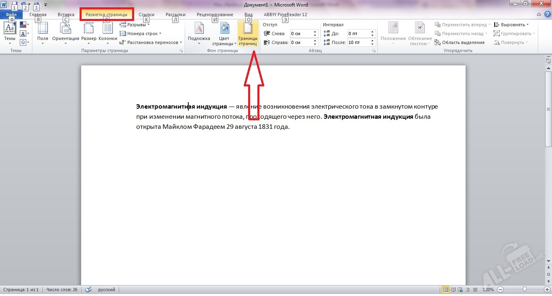
Task: Open Ориентация page orientation options
Action: (65, 29)
